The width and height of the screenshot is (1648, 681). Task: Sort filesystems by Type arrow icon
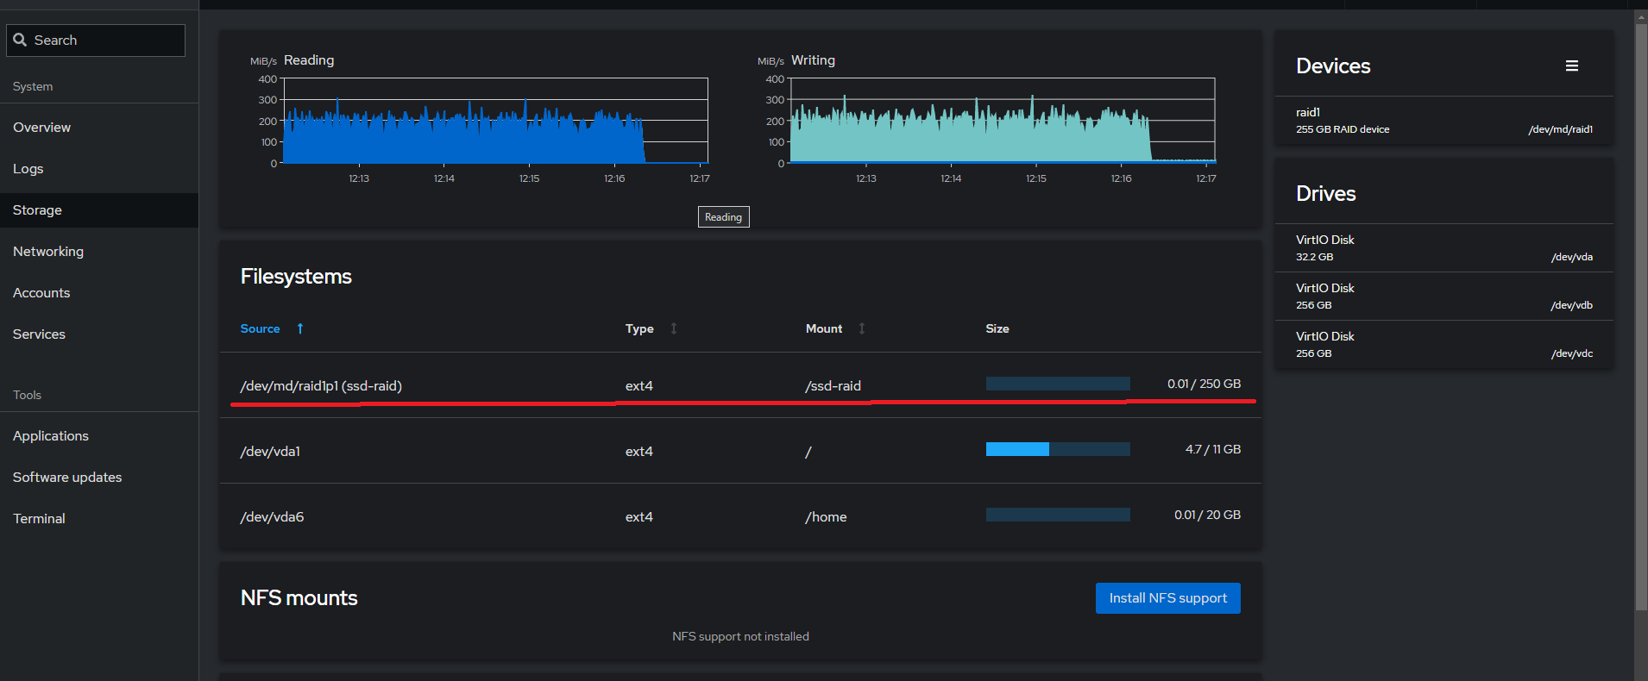click(x=674, y=328)
